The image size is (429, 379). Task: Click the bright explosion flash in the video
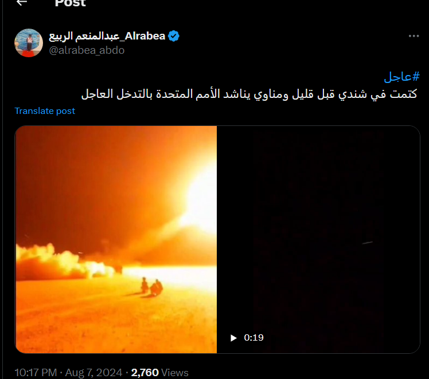[201, 202]
